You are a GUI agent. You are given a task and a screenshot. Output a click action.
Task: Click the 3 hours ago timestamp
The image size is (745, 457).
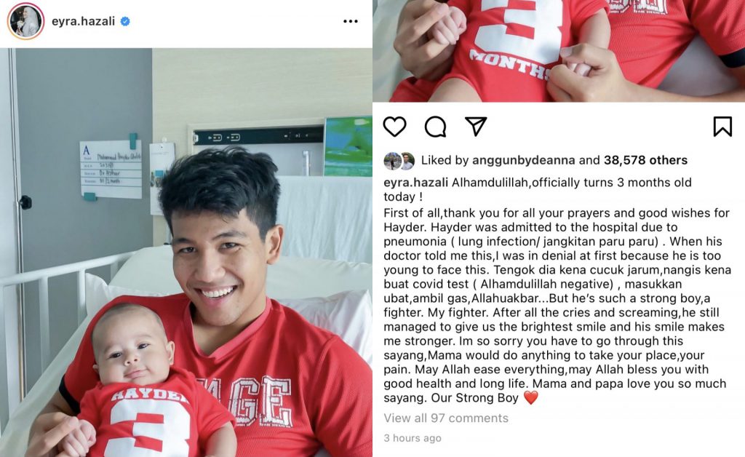[x=413, y=438]
